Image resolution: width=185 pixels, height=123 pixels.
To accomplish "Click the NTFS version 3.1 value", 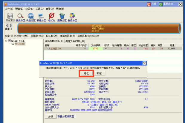I will pyautogui.click(x=146, y=99).
